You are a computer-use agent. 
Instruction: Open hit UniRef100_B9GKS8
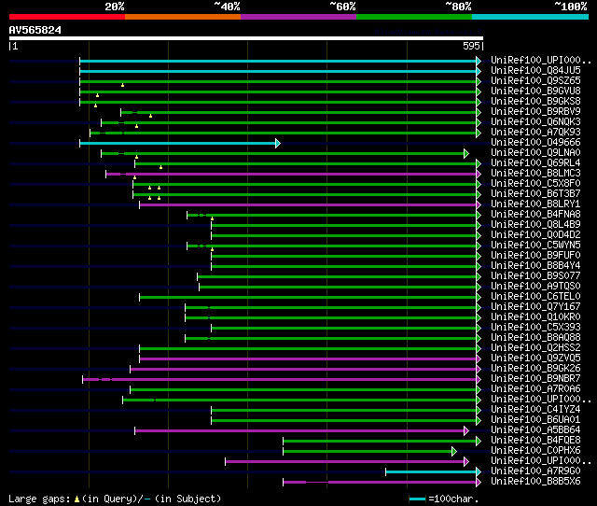click(535, 102)
